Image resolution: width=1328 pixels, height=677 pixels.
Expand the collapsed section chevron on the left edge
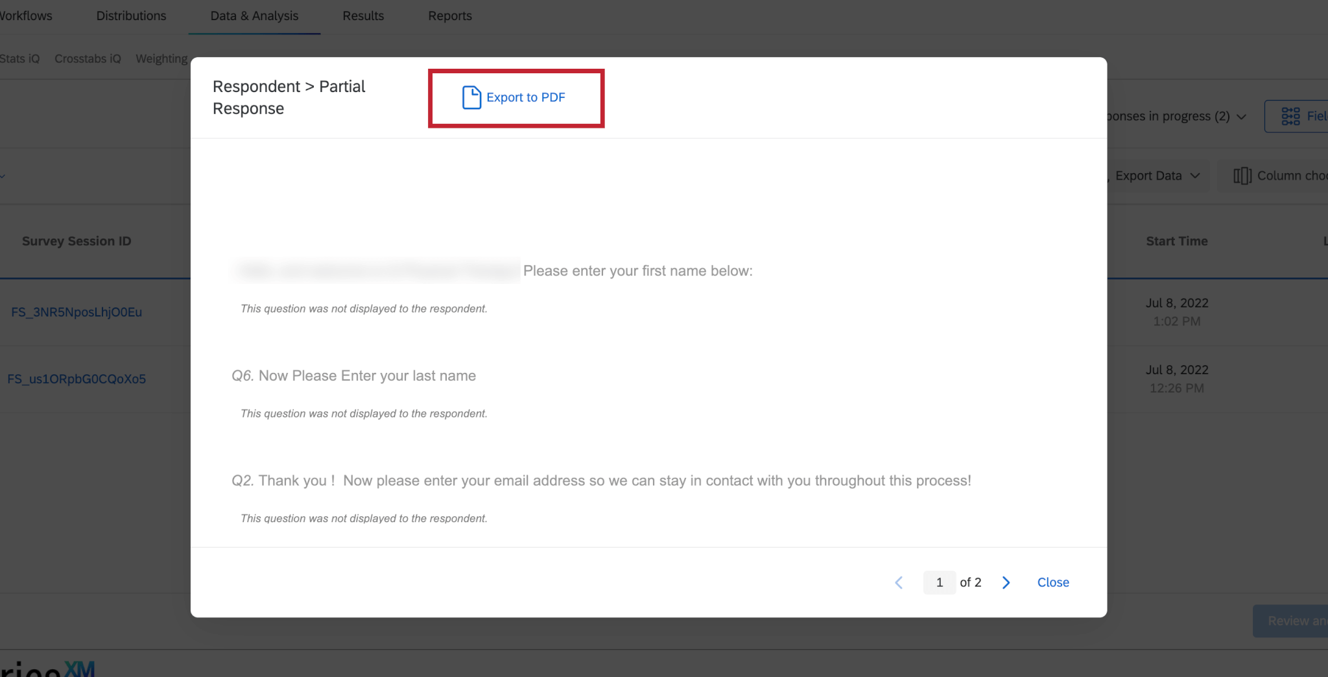point(3,175)
